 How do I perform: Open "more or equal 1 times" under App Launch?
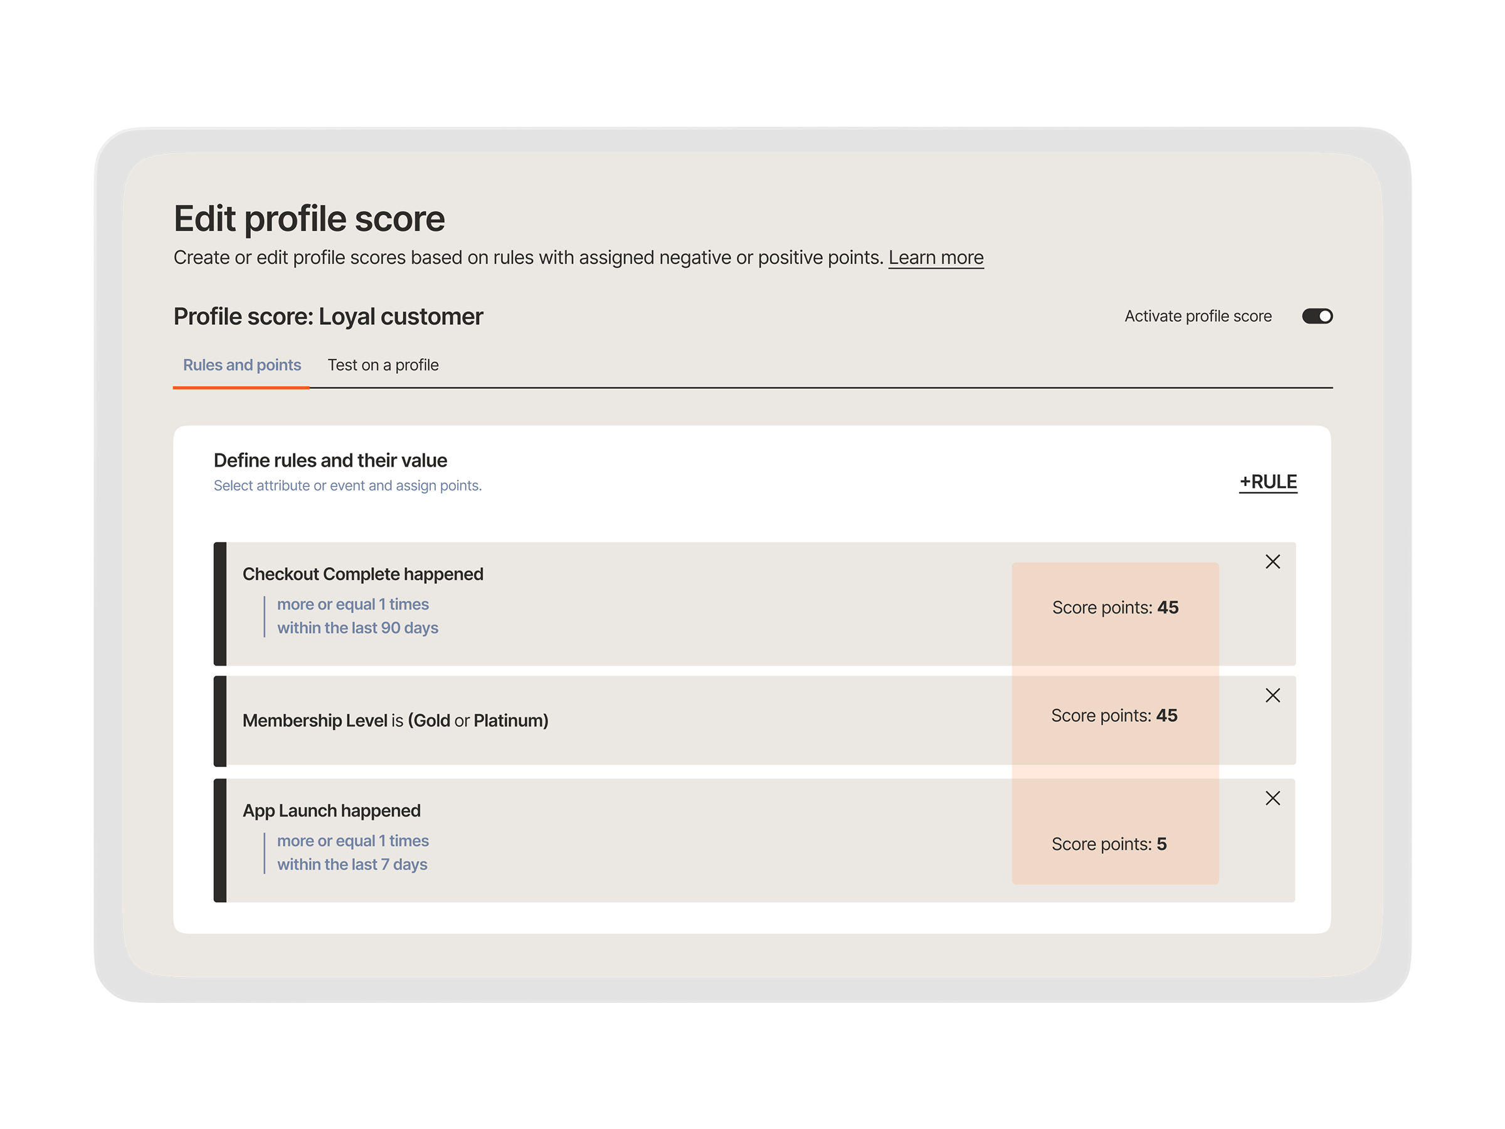[x=352, y=840]
